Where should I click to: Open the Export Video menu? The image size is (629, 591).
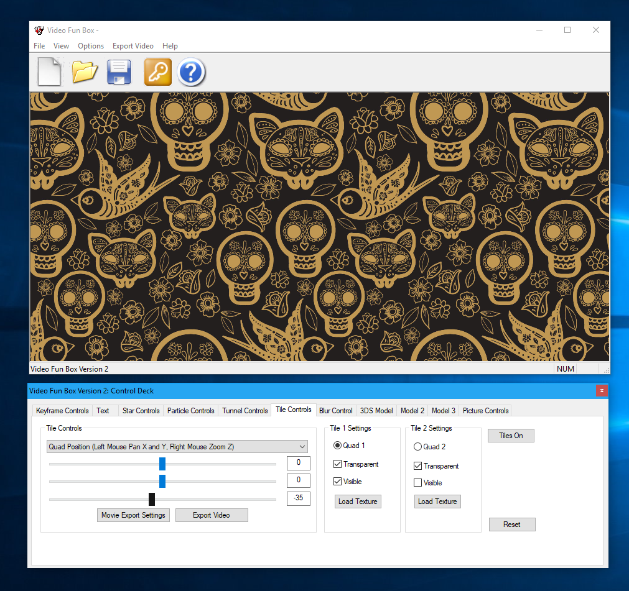click(133, 46)
